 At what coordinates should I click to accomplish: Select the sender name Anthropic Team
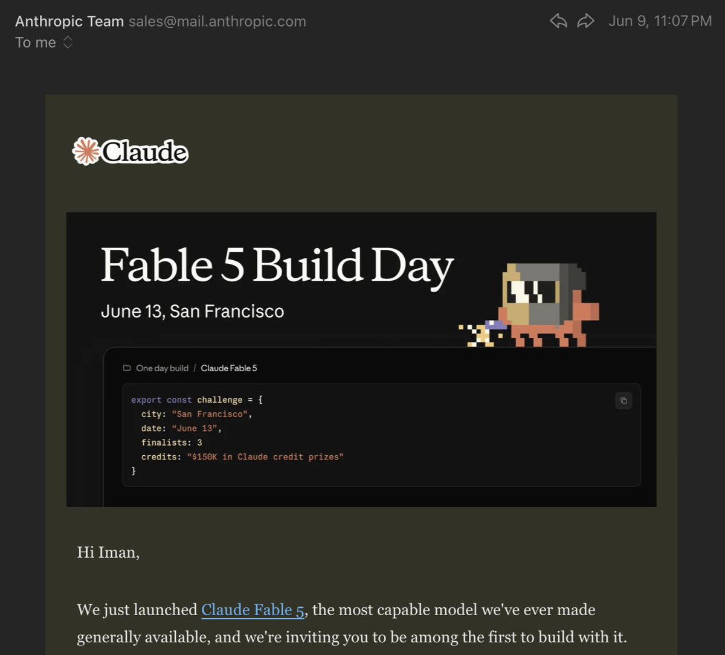(69, 21)
